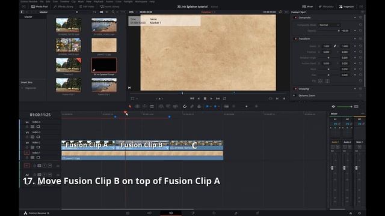Jump to the first frame button
Image resolution: width=385 pixels, height=216 pixels.
coord(192,98)
